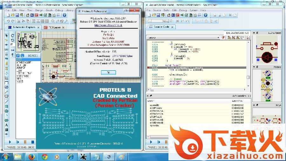286x161 pixels.
Task: Click the Run simulation debug icon
Action: 223,38
